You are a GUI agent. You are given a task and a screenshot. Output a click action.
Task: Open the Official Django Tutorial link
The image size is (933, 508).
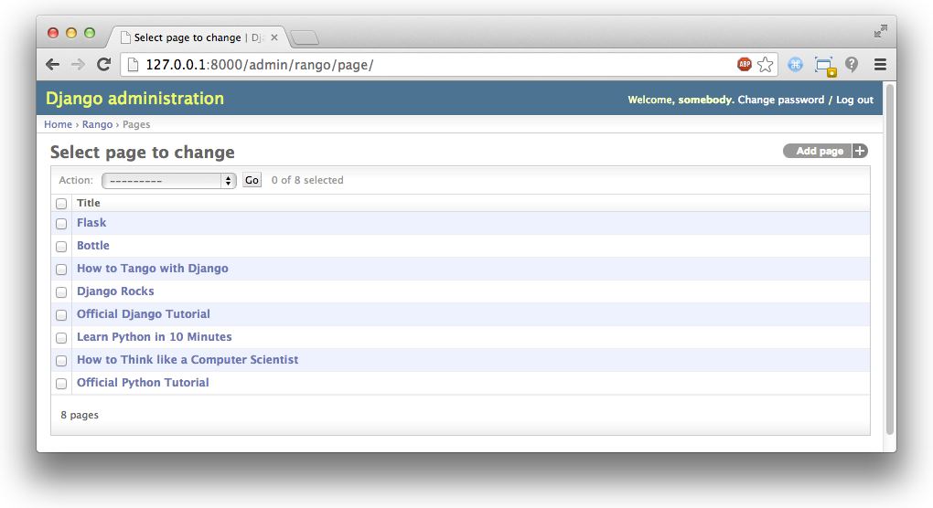coord(144,313)
